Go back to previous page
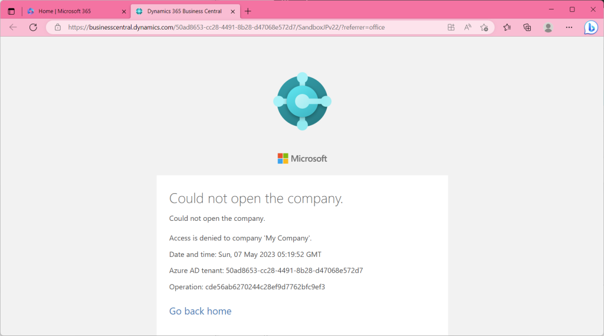This screenshot has width=604, height=336. 13,27
